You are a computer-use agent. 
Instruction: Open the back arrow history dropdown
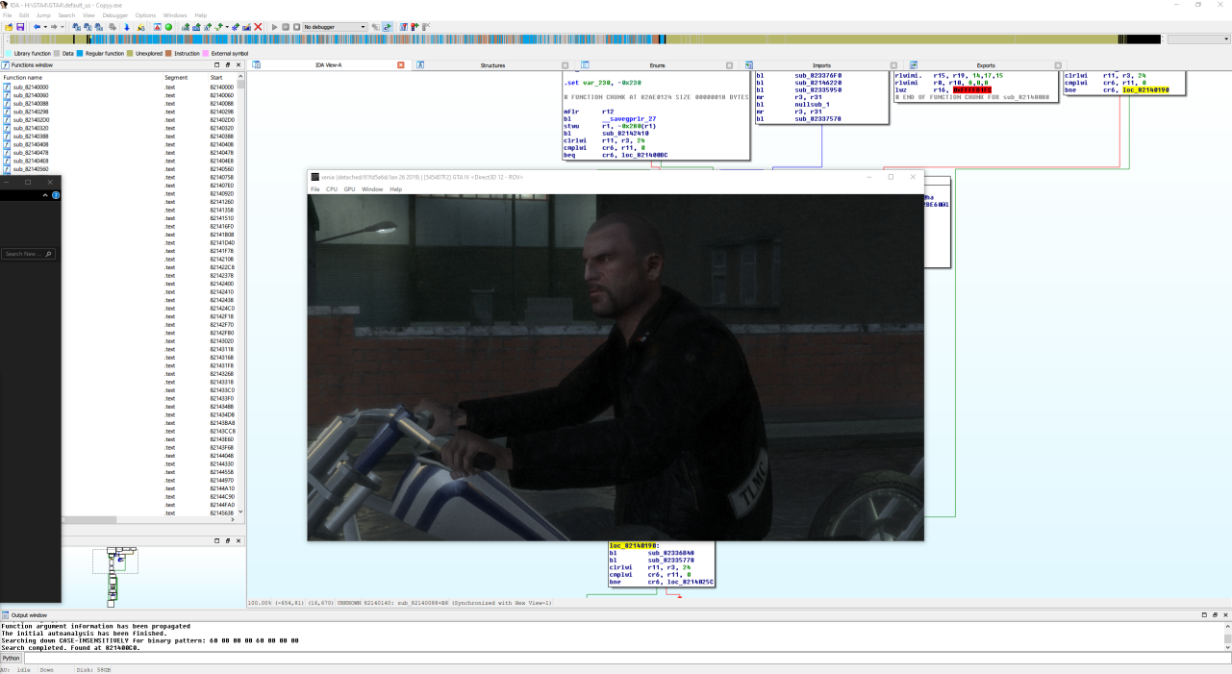[44, 27]
